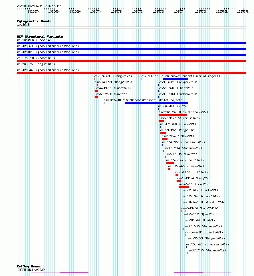
Task: Select esv1043694 (Levy2007) variant
Action: tap(195, 178)
